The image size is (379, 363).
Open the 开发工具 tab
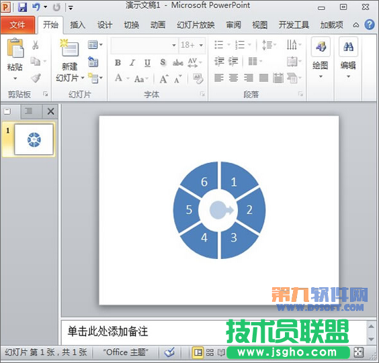click(x=294, y=25)
